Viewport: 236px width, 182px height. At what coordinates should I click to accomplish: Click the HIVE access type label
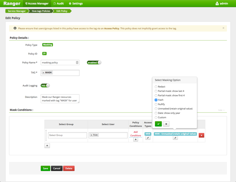tap(148, 134)
